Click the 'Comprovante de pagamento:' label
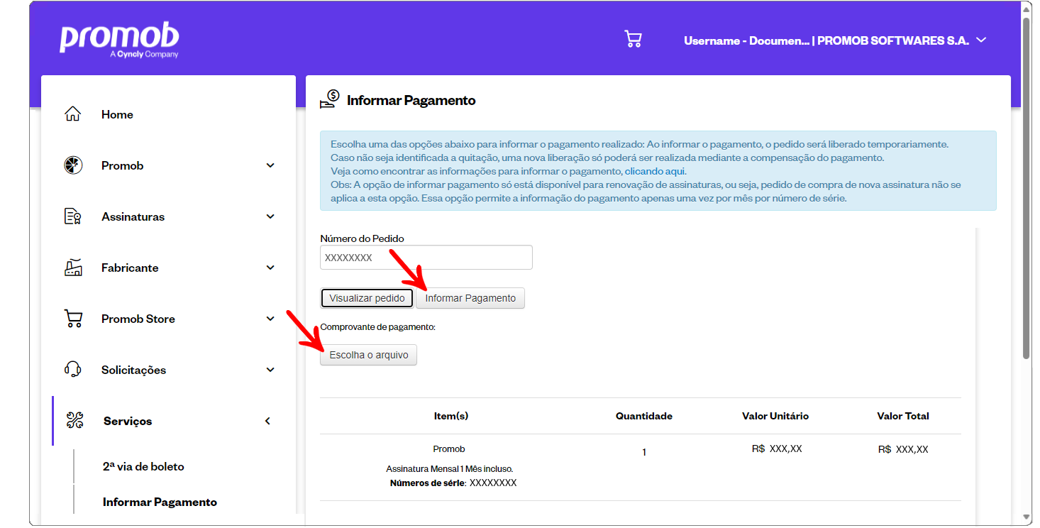The image size is (1040, 528). 377,327
